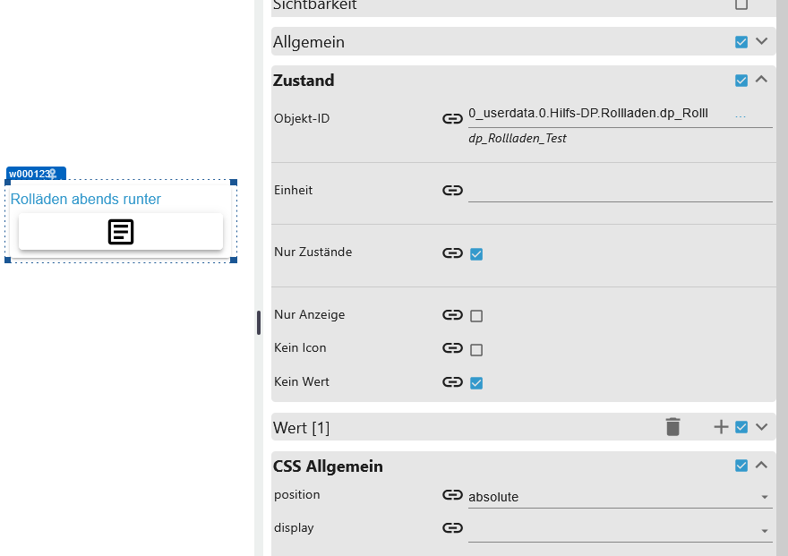Uncheck the Nur Zustände checkbox

pyautogui.click(x=476, y=254)
